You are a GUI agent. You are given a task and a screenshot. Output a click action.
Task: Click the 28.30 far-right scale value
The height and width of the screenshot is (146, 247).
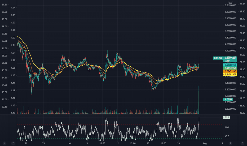point(242,4)
